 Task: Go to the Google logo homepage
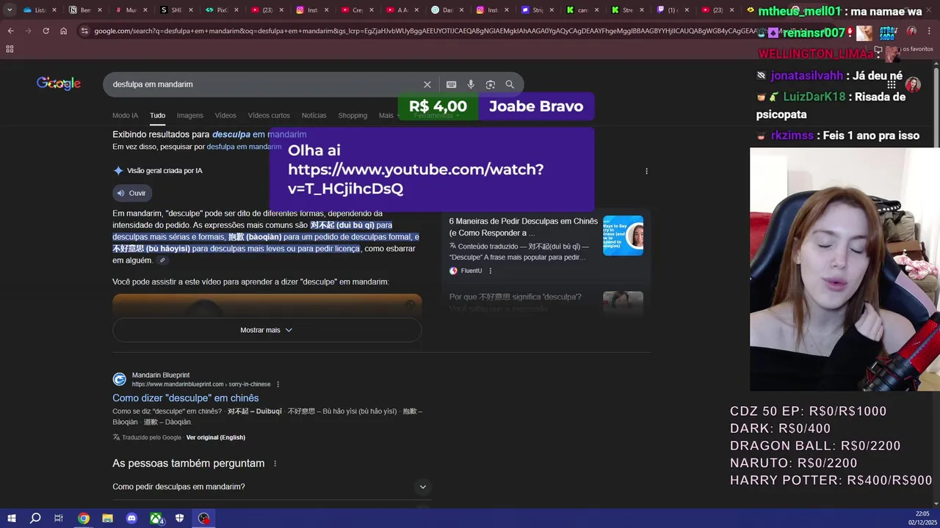tap(59, 84)
